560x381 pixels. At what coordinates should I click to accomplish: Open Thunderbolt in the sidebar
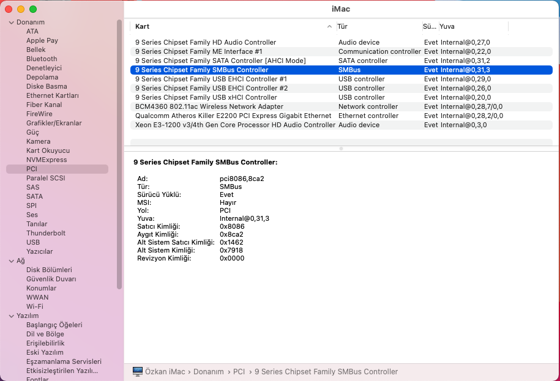tap(46, 233)
